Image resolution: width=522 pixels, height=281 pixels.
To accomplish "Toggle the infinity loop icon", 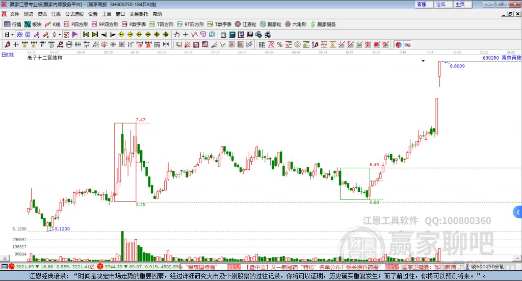I will (x=408, y=44).
